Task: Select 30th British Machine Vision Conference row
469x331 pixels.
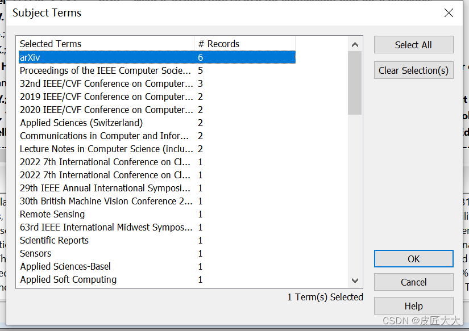Action: tap(157, 201)
